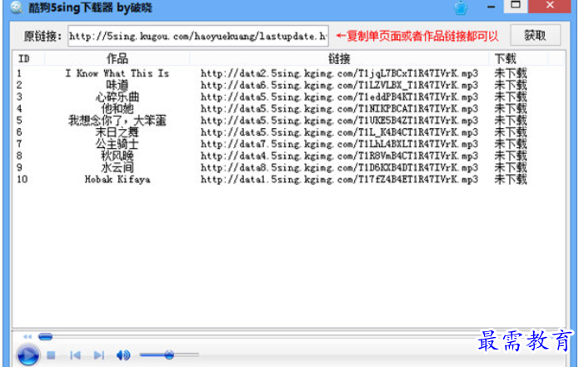Click 未下载 status in row 1
The image size is (579, 367).
511,73
